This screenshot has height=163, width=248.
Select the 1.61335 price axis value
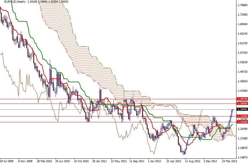(243, 43)
